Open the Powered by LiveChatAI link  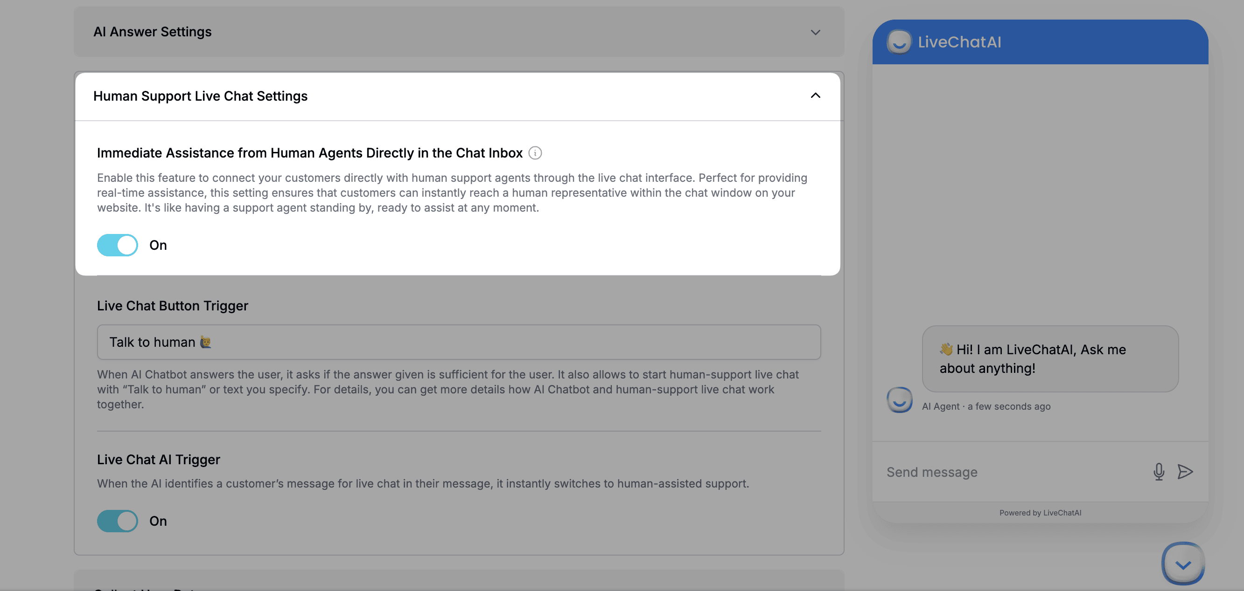pyautogui.click(x=1040, y=513)
